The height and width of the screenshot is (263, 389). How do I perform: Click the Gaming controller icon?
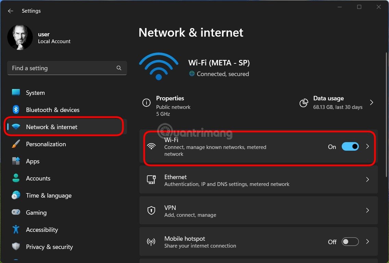point(16,212)
